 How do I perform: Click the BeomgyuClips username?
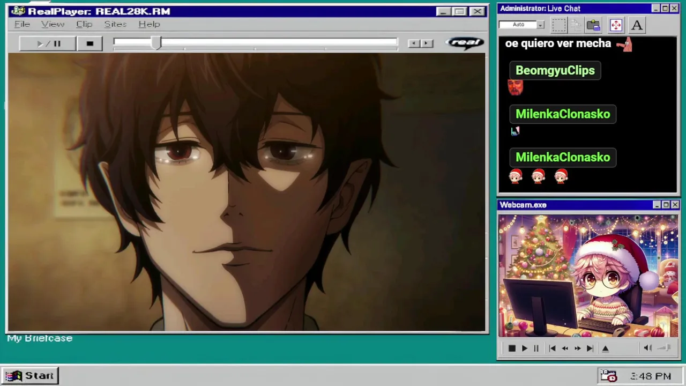(555, 70)
